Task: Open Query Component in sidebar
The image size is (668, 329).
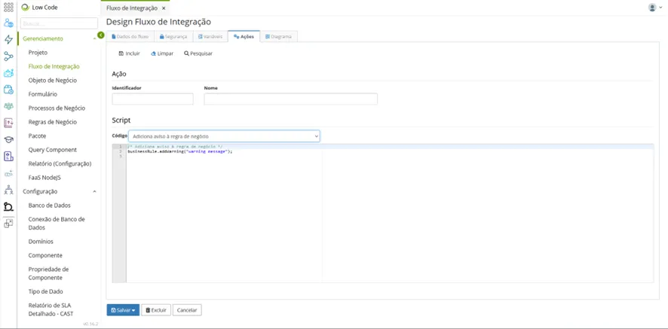Action: [53, 150]
